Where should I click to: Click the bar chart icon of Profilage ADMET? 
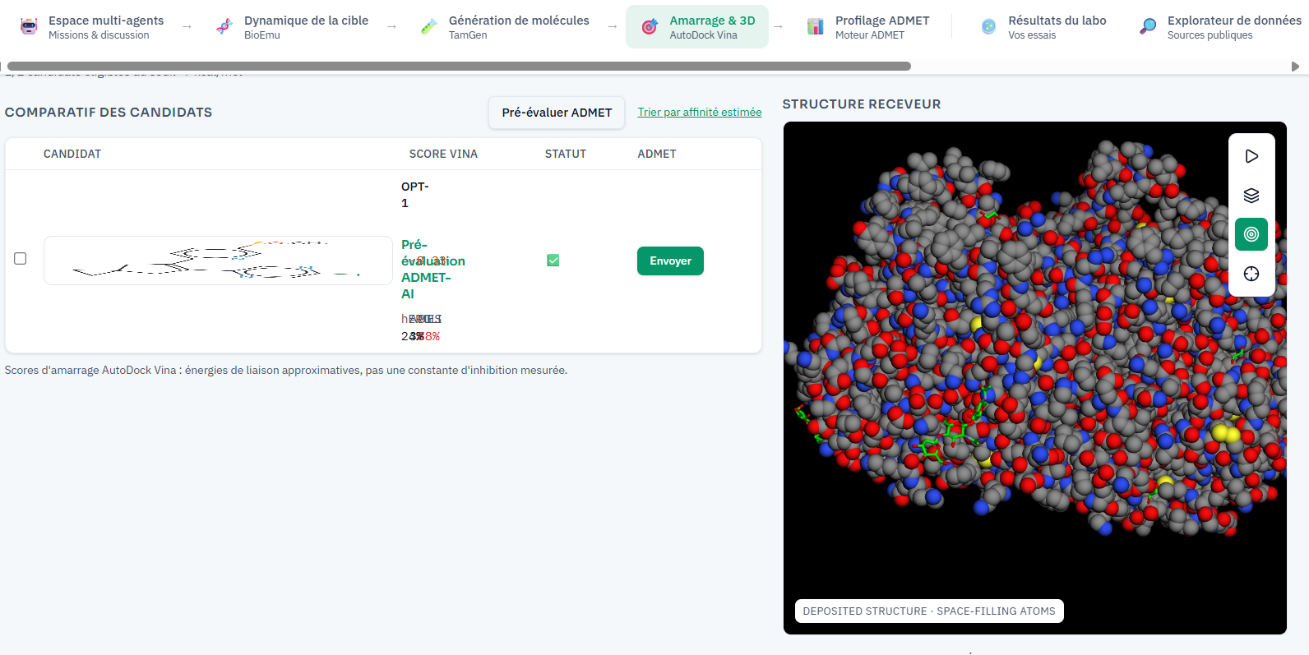[x=816, y=26]
